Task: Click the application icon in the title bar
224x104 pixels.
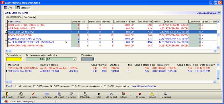Action: coord(2,3)
